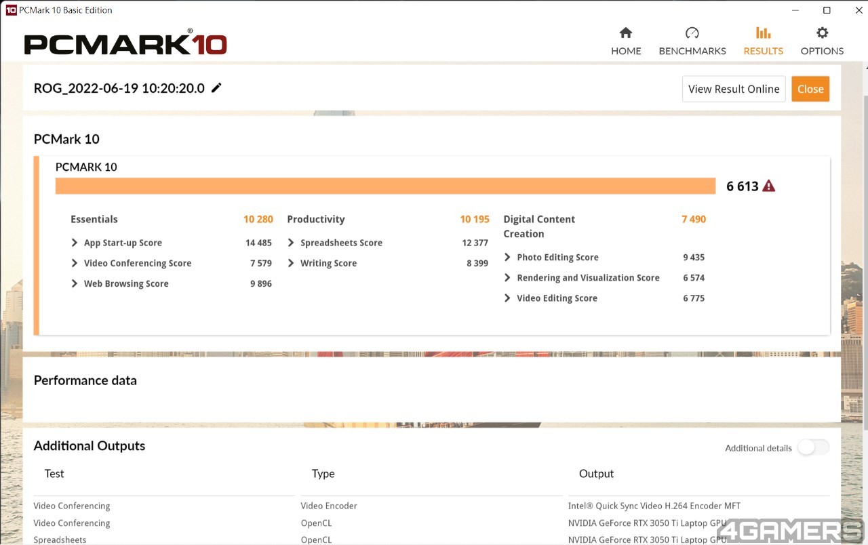Click the Video Editing value 6 775
The image size is (868, 545).
(694, 298)
